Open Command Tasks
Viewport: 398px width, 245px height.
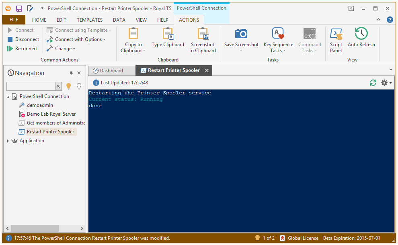click(310, 40)
